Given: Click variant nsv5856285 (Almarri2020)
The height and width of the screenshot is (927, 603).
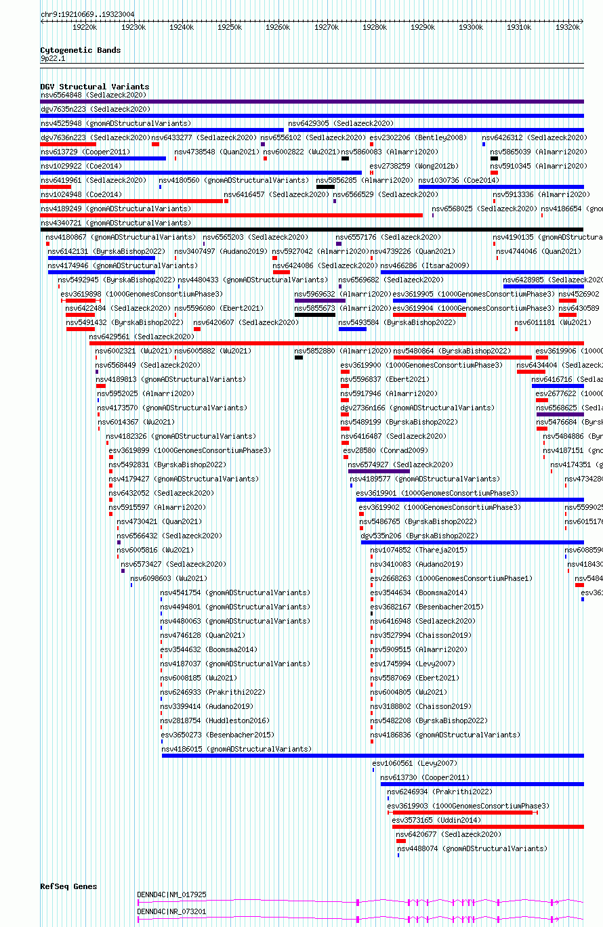Looking at the screenshot, I should 365,180.
